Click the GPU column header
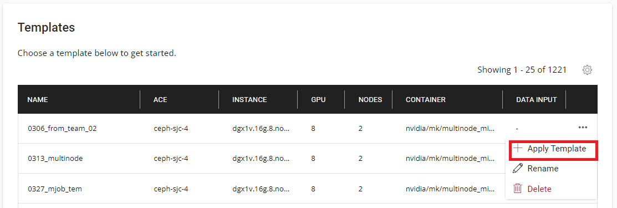Screen dimensions: 617x208 (x=318, y=100)
